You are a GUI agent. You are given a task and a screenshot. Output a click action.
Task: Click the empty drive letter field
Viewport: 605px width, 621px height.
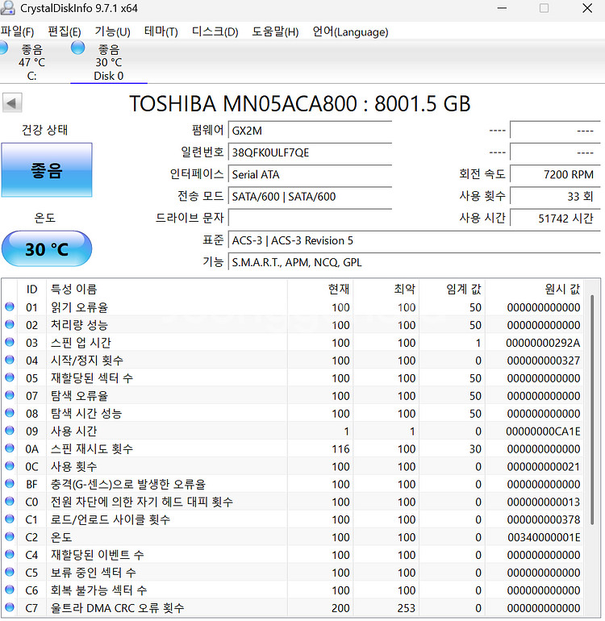pos(310,219)
